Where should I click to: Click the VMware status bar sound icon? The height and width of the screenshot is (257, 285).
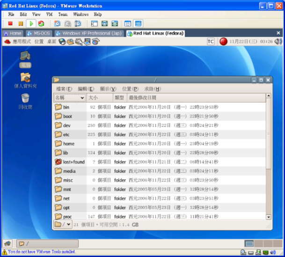273,252
